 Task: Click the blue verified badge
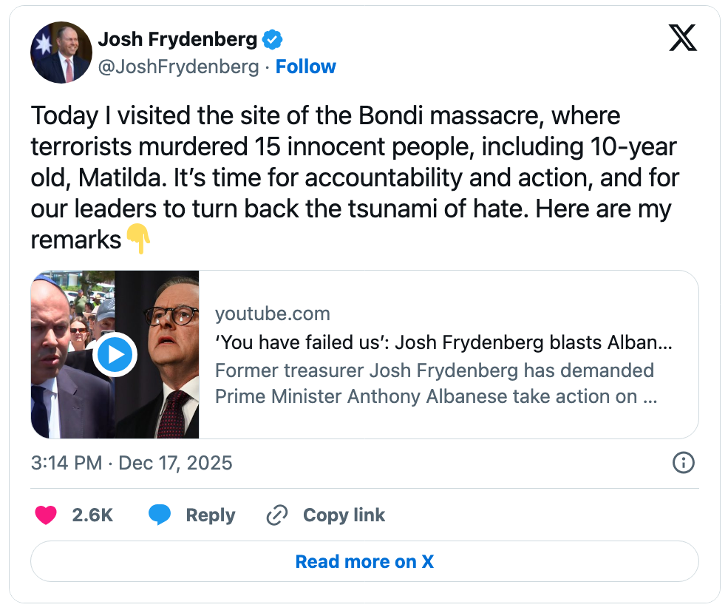pos(273,39)
